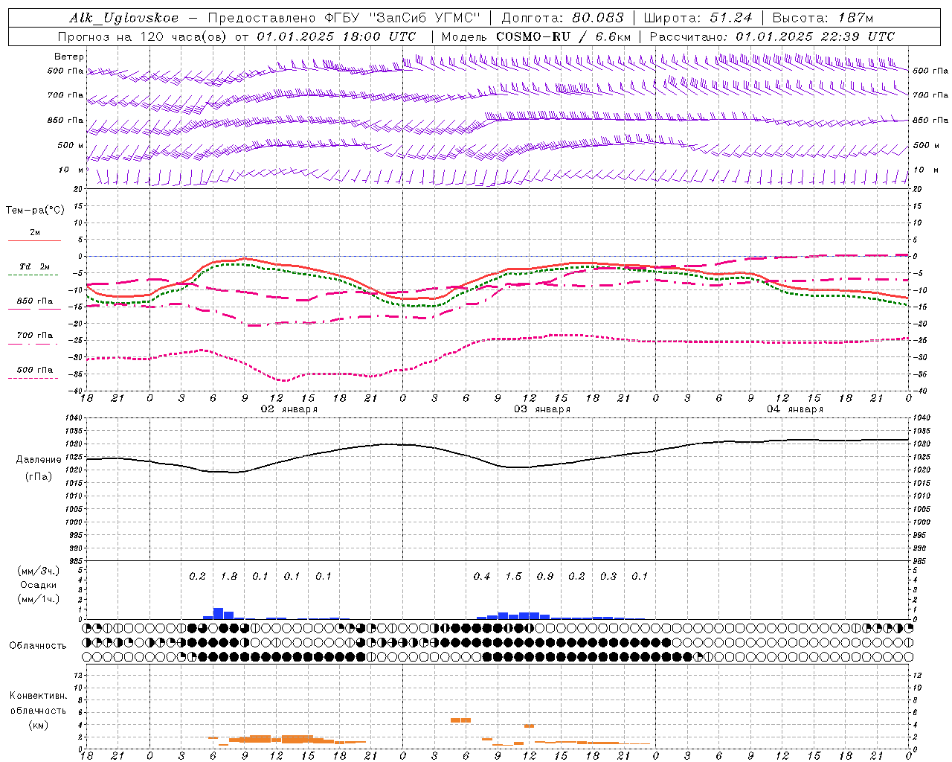The width and height of the screenshot is (952, 762).
Task: Click the highest orange convective bar on 03 января
Action: [460, 720]
